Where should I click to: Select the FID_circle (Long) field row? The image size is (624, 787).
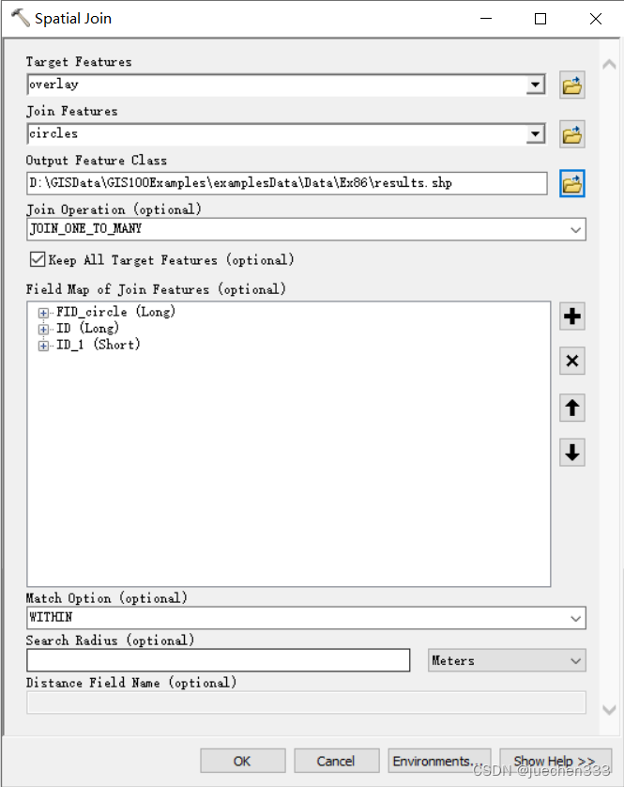(115, 312)
